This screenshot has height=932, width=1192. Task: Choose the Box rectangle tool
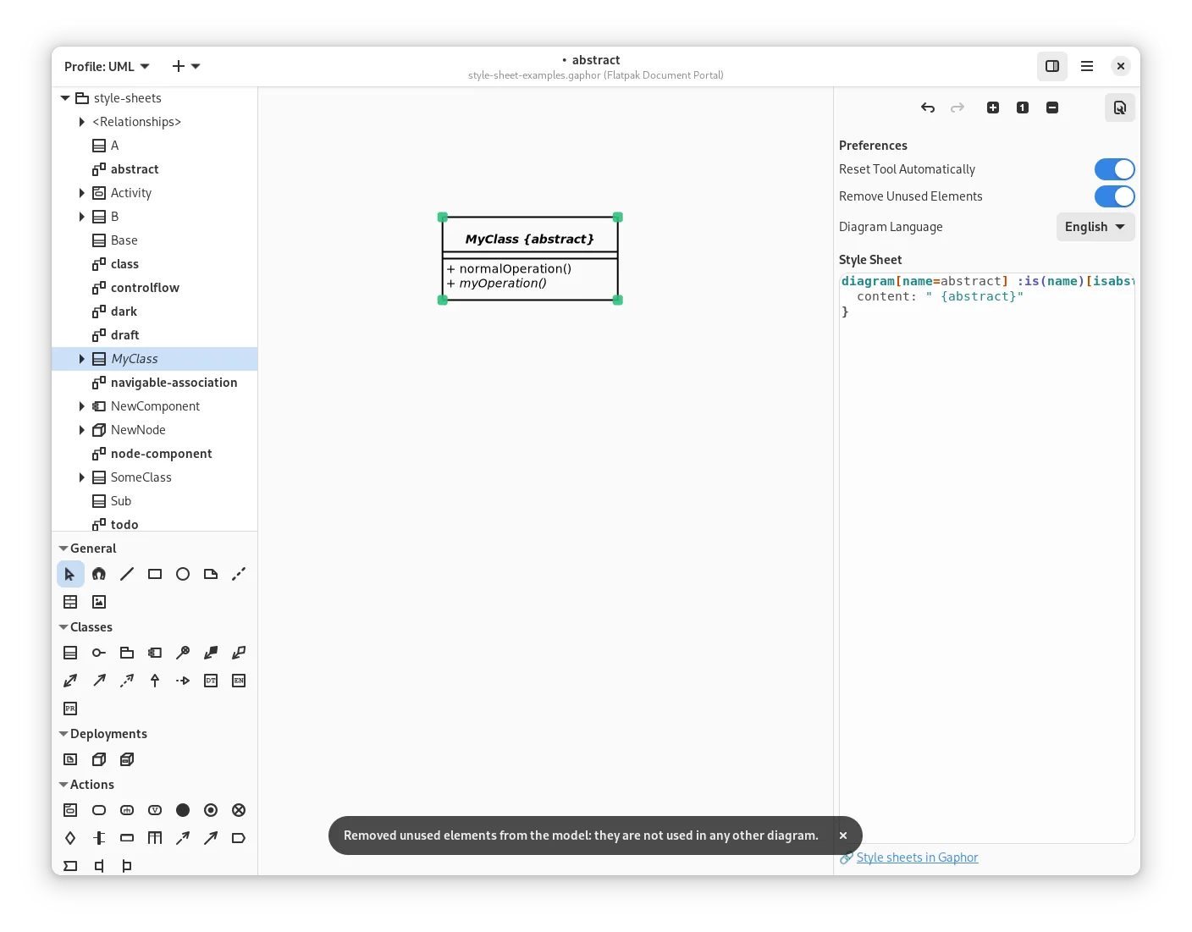[155, 574]
